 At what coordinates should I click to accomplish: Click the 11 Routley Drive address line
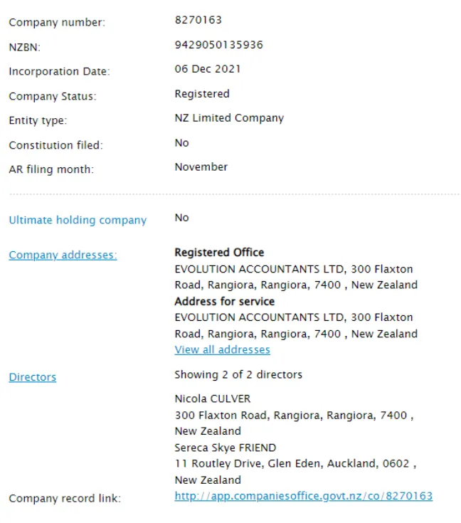click(x=295, y=464)
